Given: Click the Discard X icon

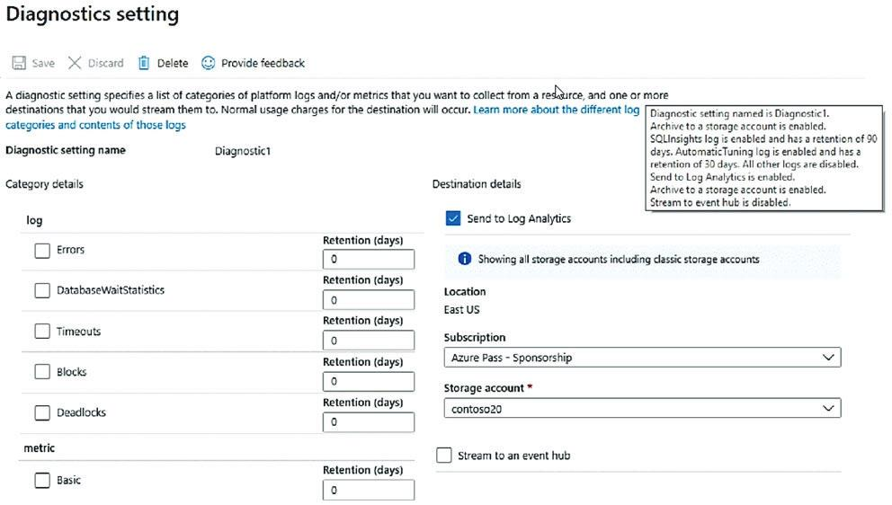Looking at the screenshot, I should coord(75,63).
